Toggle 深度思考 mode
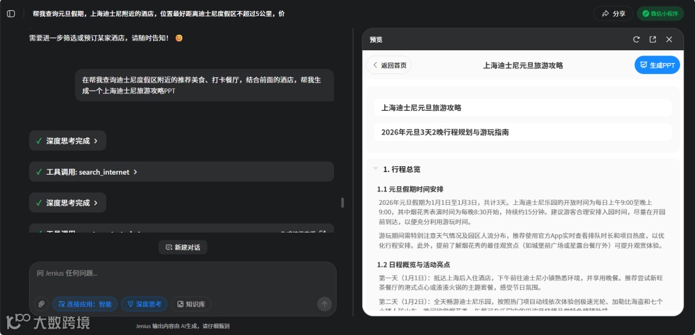The image size is (695, 335). [144, 304]
